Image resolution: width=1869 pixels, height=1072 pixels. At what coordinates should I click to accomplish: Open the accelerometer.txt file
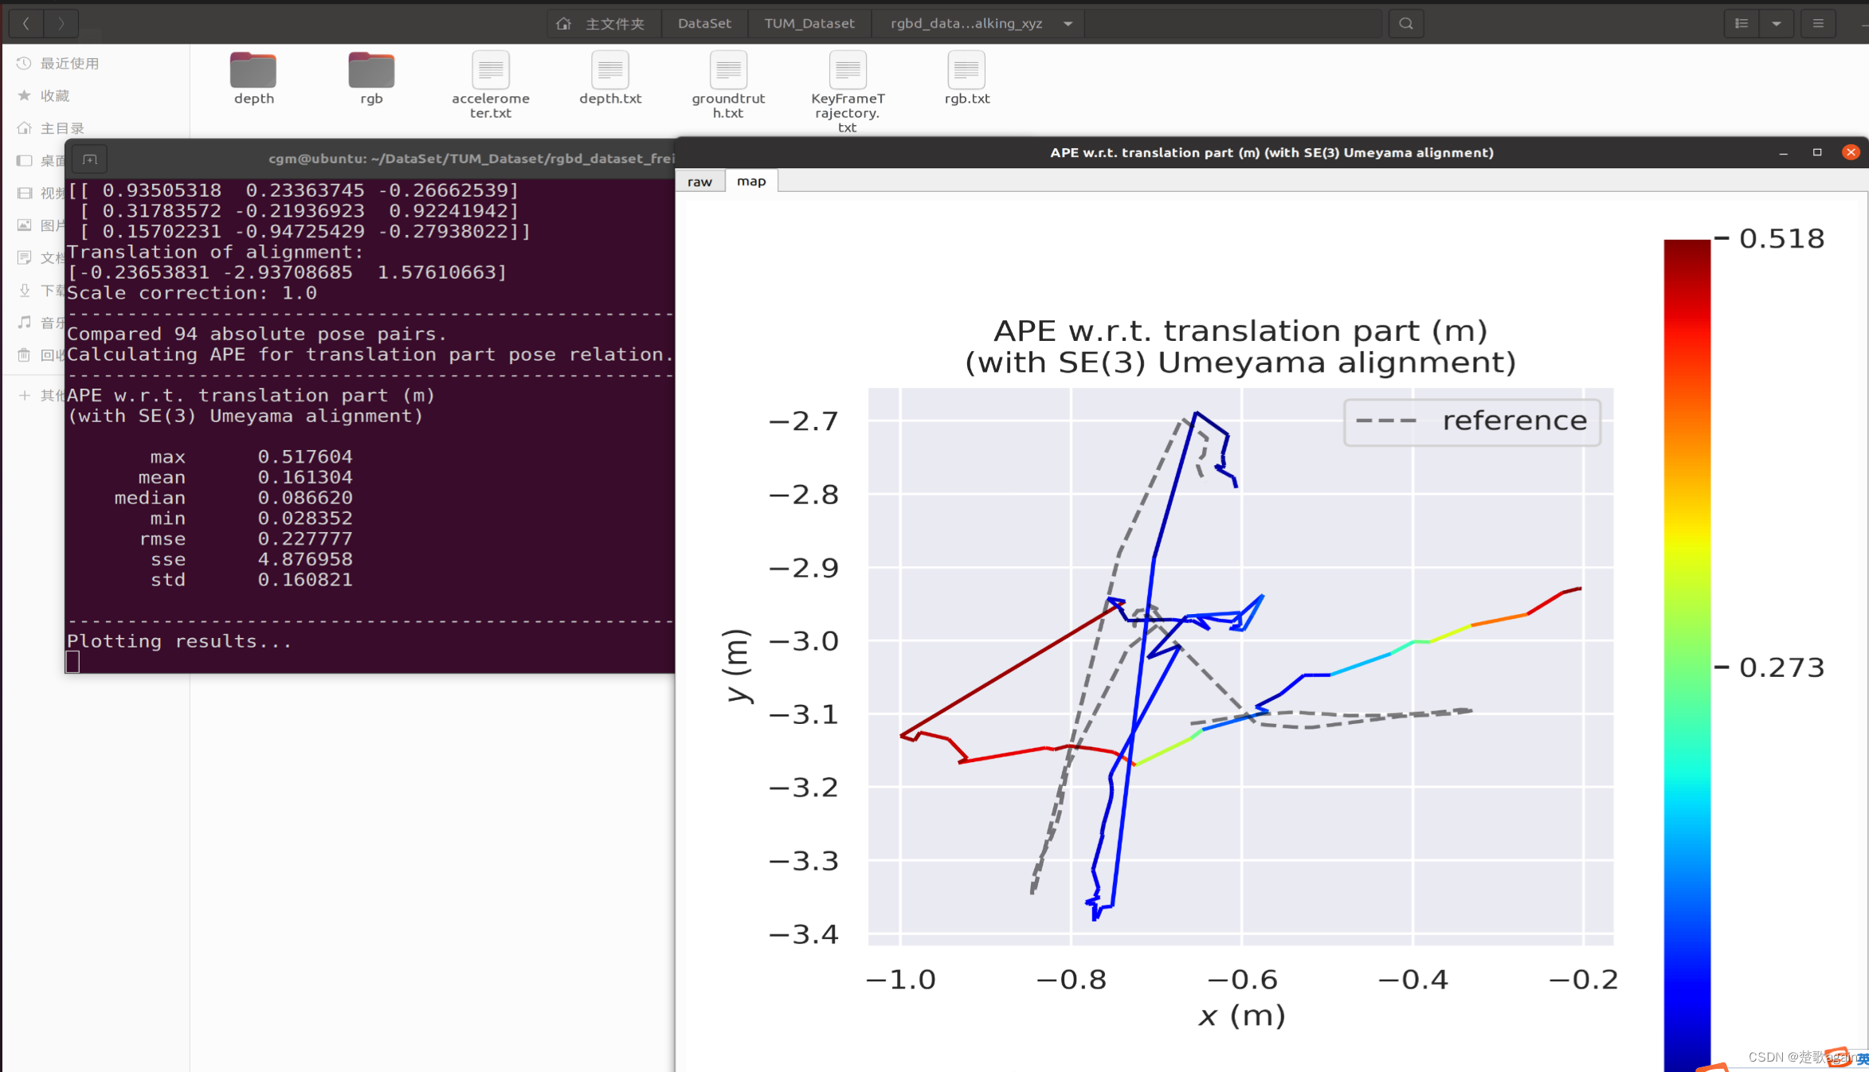point(491,72)
